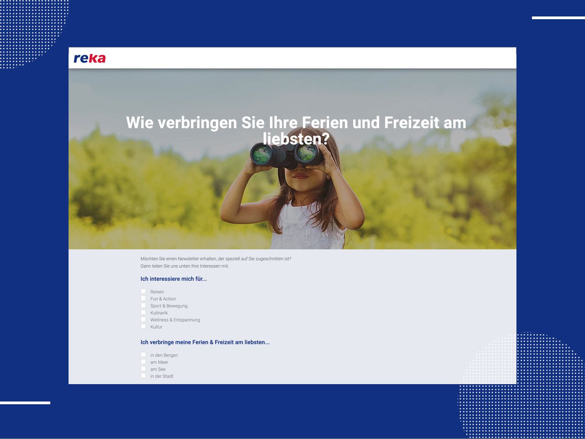585x439 pixels.
Task: Click the reka logo
Action: click(90, 58)
